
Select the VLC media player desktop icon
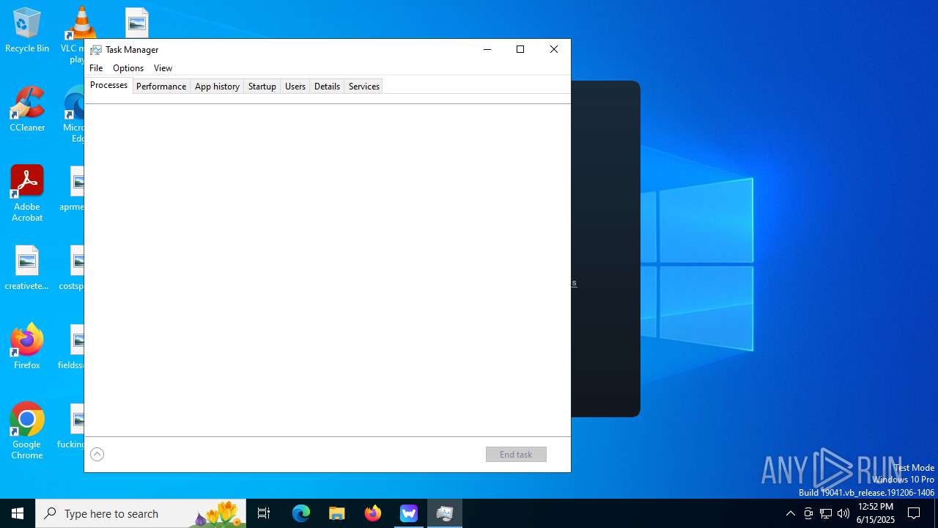point(76,35)
